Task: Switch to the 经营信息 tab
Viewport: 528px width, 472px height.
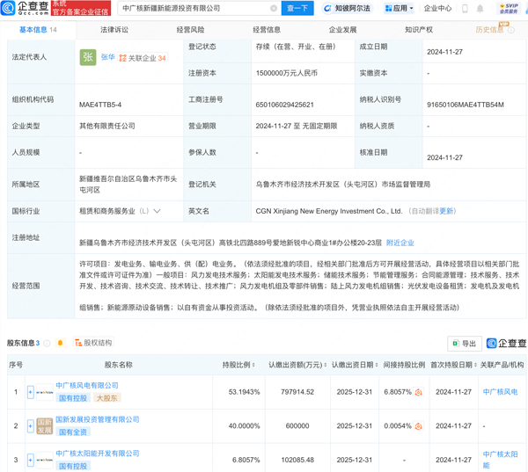Action: [x=267, y=30]
